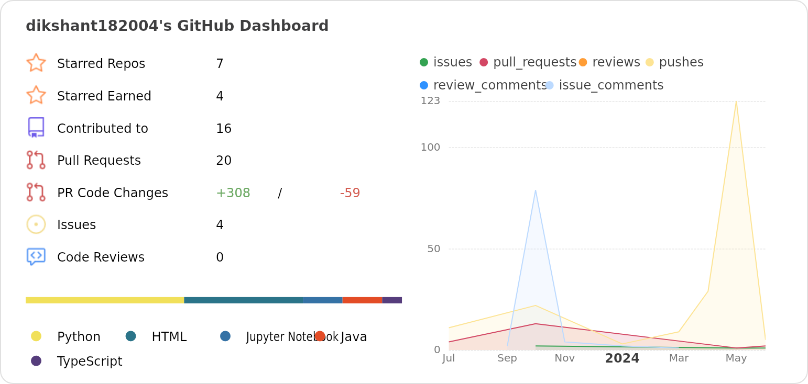Click the HTML teal color dot
Image resolution: width=808 pixels, height=384 pixels.
(x=131, y=336)
